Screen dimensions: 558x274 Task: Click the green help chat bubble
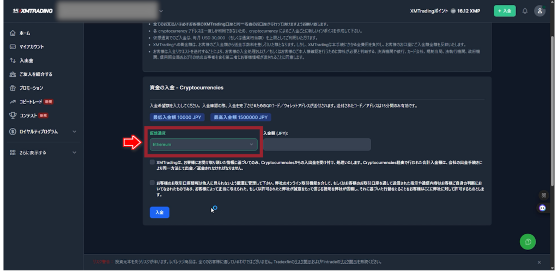point(527,241)
